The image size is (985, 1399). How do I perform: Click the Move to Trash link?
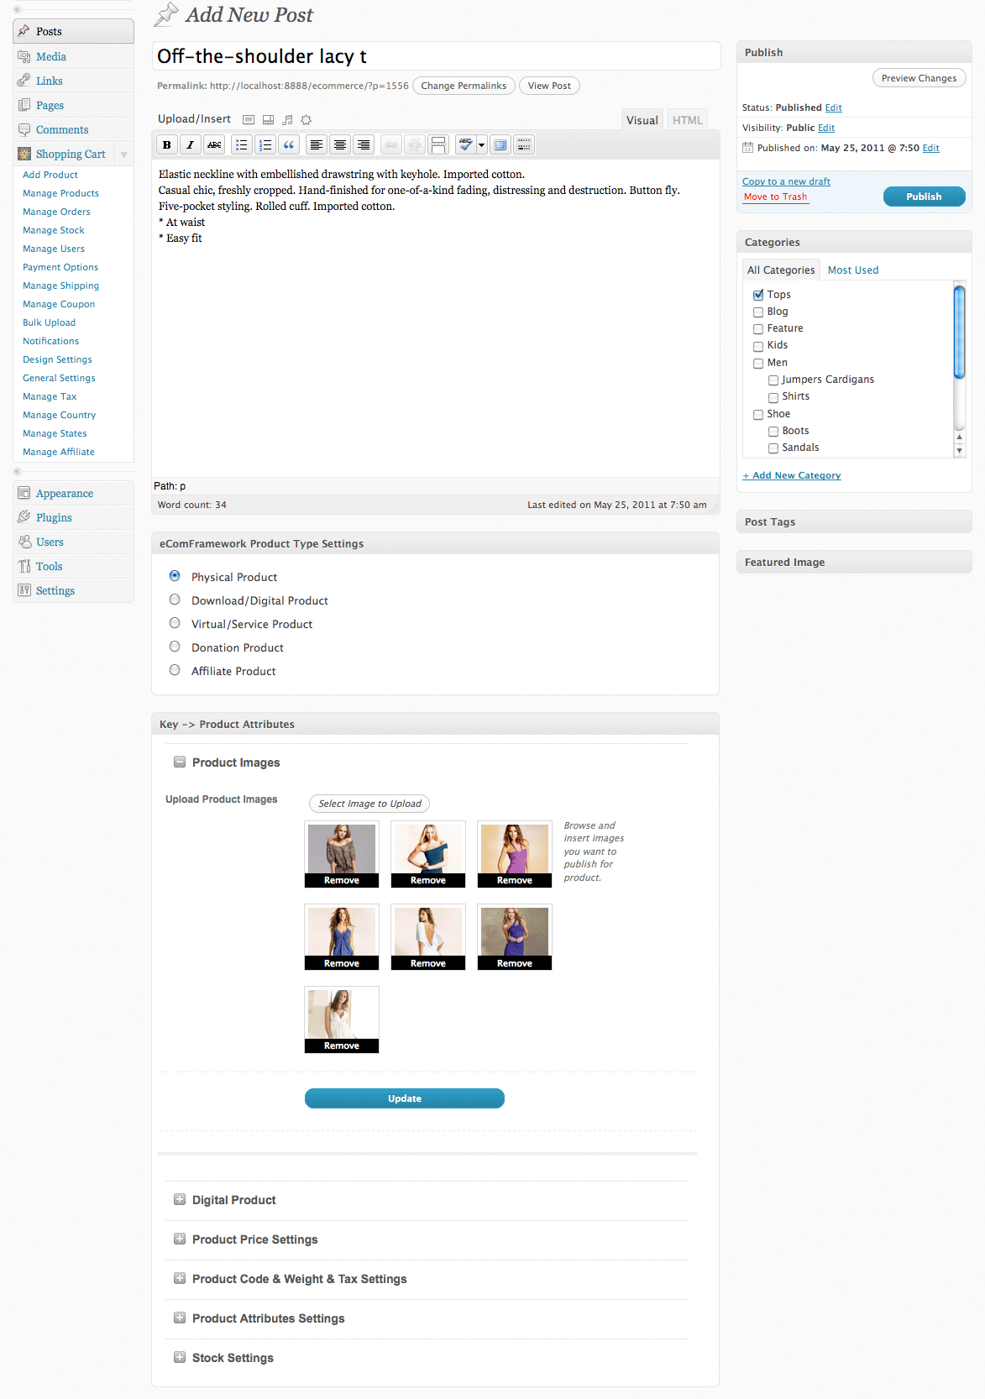pyautogui.click(x=775, y=197)
